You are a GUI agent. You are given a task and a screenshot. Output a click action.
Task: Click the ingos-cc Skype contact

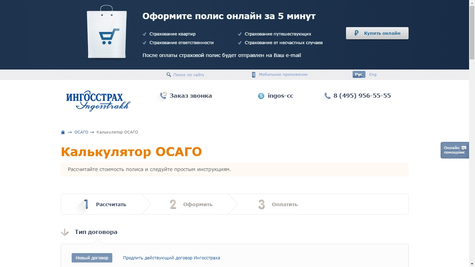[x=281, y=96]
